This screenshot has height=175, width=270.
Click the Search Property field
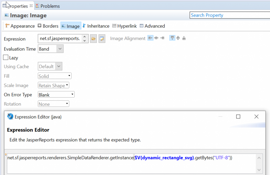[x=229, y=15]
